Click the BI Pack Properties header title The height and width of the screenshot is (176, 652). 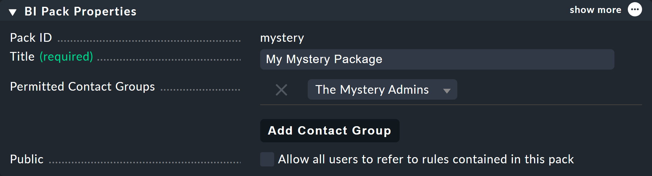click(80, 11)
